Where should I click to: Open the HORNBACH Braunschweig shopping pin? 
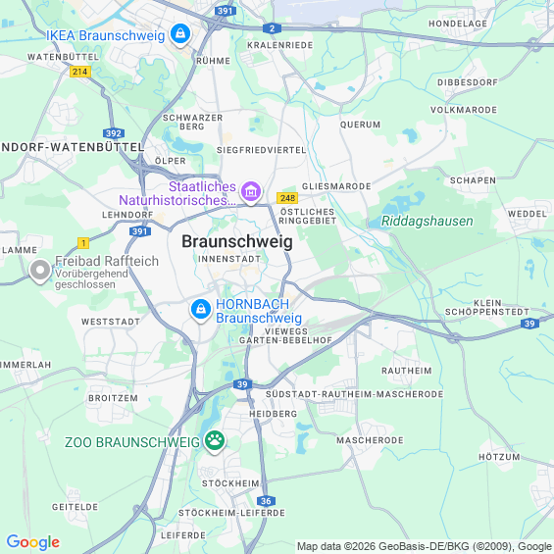(201, 310)
